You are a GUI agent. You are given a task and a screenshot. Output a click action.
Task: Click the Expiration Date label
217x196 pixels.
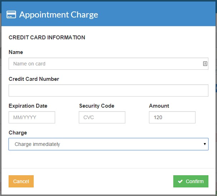tap(28, 106)
